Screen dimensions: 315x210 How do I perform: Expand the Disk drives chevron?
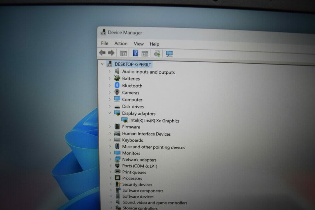[x=110, y=106]
